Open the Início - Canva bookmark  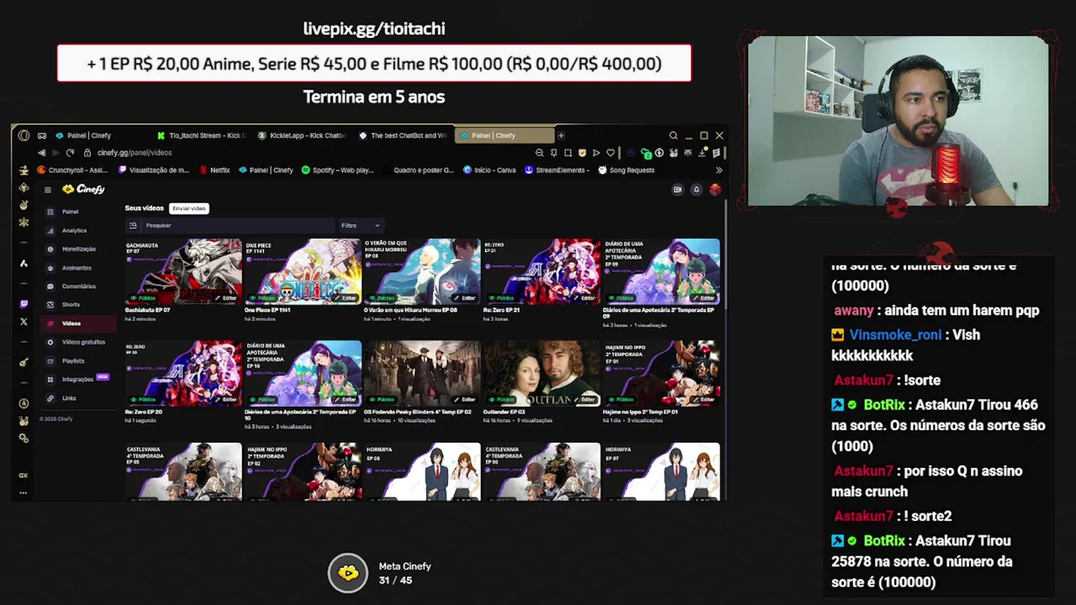tap(489, 170)
